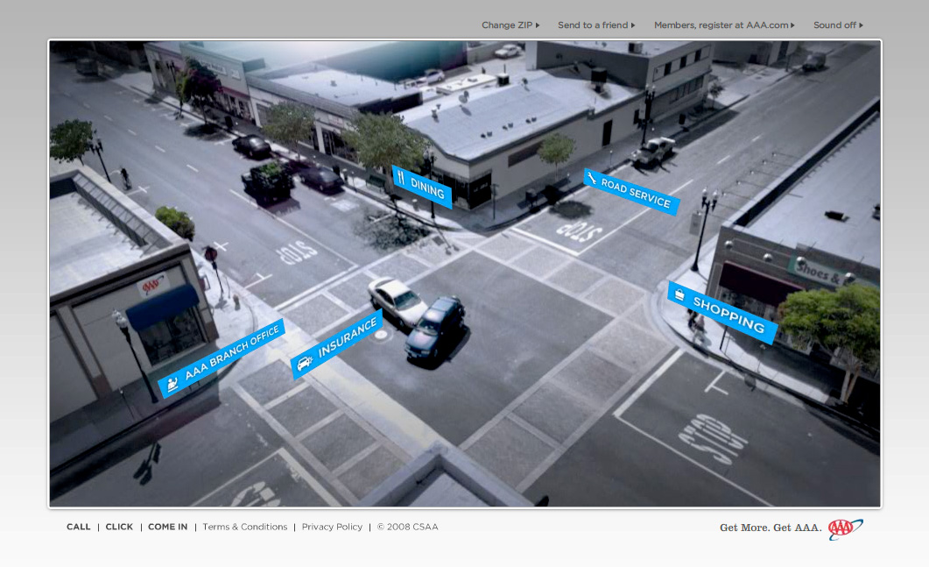
Task: Open the AAA Branch Office label
Action: (221, 358)
